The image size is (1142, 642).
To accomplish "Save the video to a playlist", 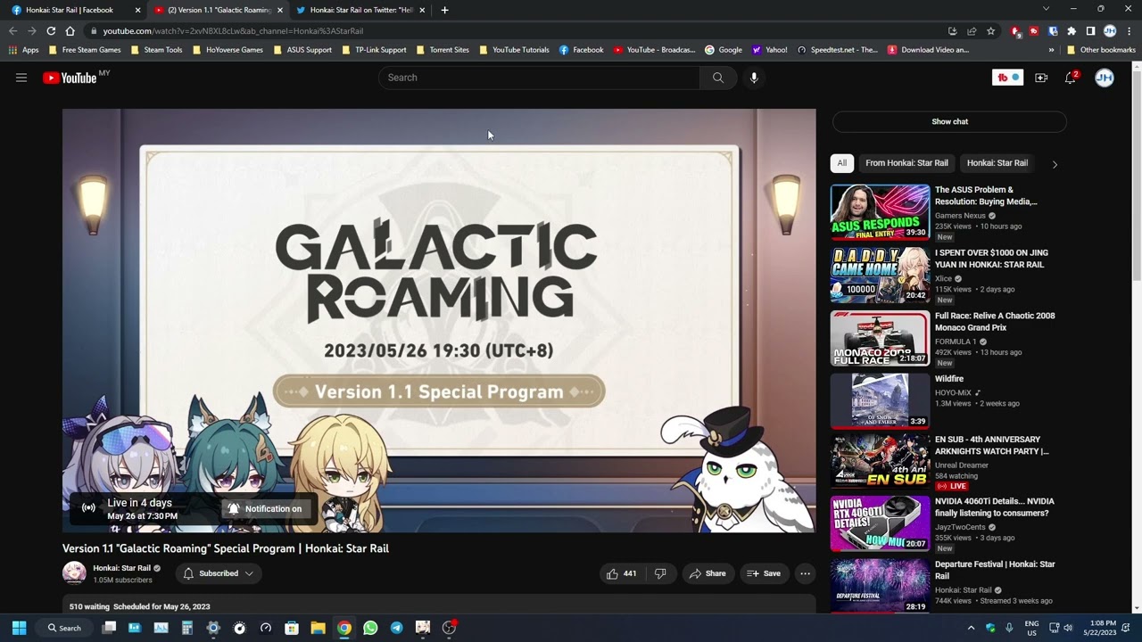I will 764,573.
